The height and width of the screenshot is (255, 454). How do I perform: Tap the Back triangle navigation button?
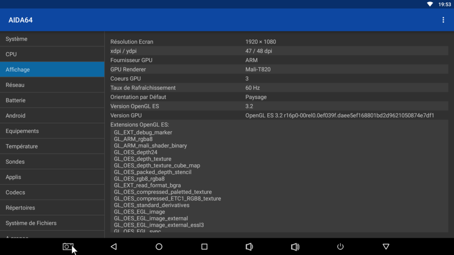[114, 247]
